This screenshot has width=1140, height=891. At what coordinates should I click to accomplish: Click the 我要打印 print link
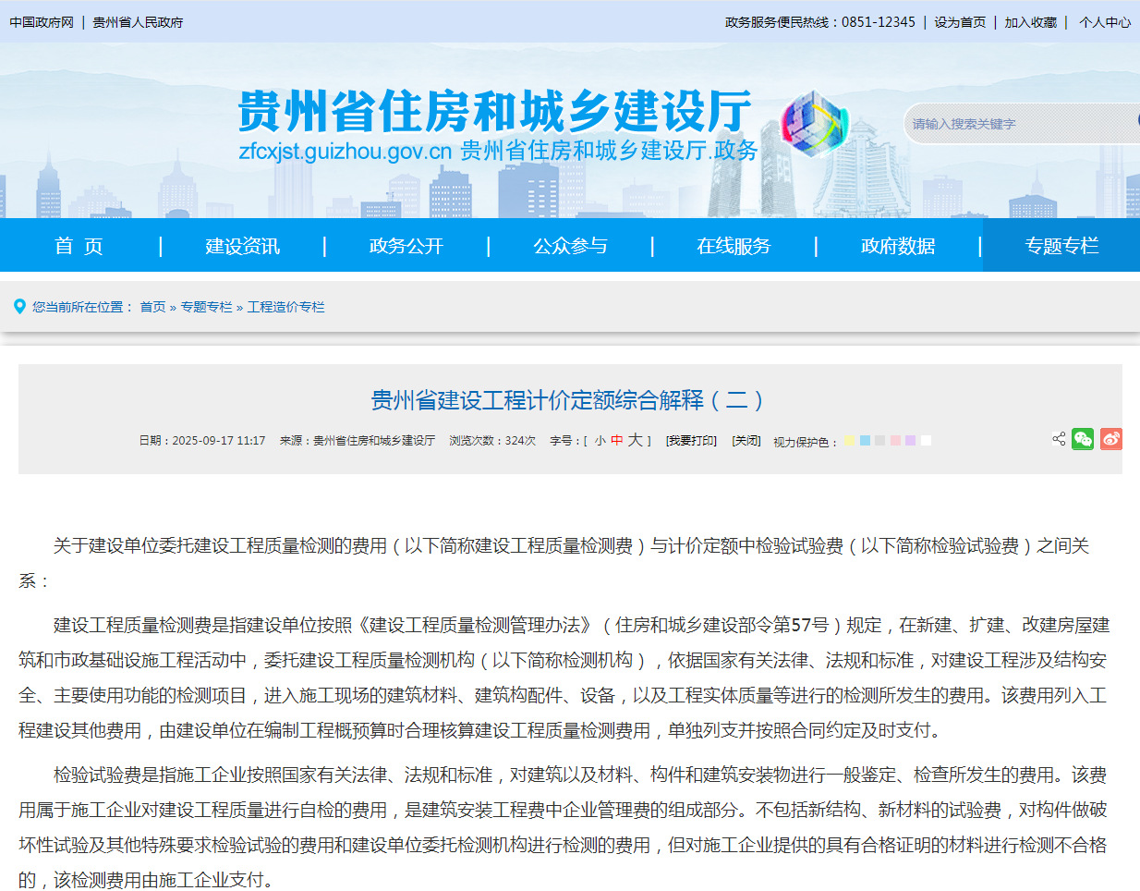pos(691,441)
